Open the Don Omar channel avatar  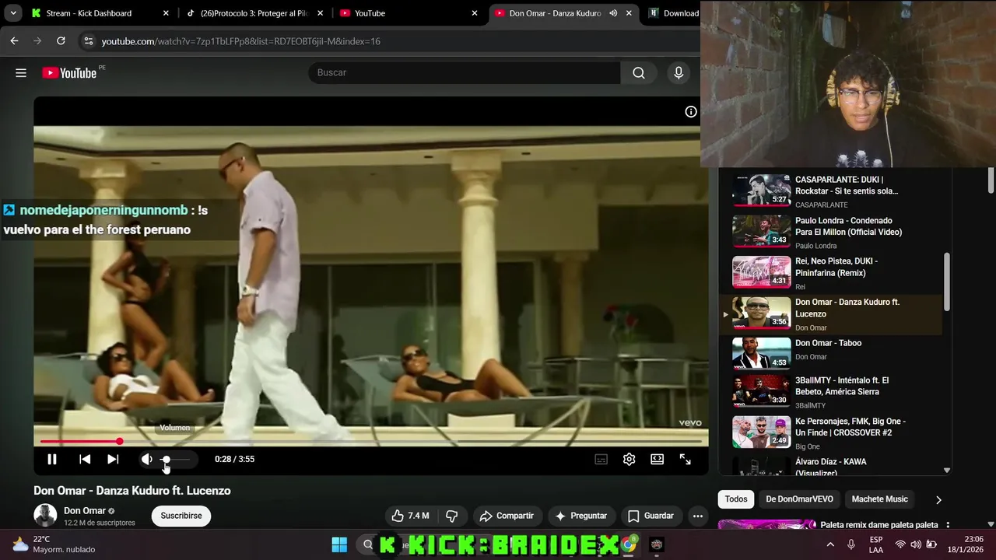pyautogui.click(x=45, y=516)
